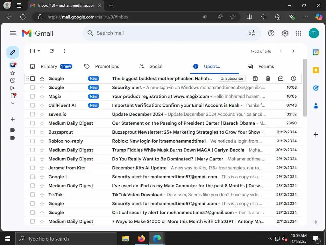The image size is (326, 245).
Task: Go to the next page of emails
Action: 293,51
